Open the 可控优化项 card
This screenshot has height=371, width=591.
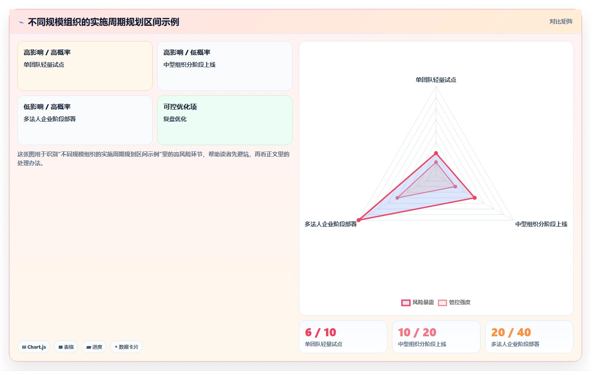225,120
